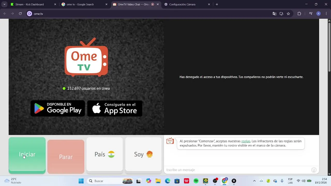Install app via address bar icon
The height and width of the screenshot is (186, 331).
[x=281, y=14]
